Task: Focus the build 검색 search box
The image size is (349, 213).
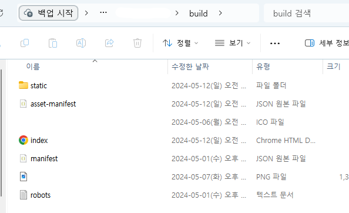Action: click(x=306, y=13)
